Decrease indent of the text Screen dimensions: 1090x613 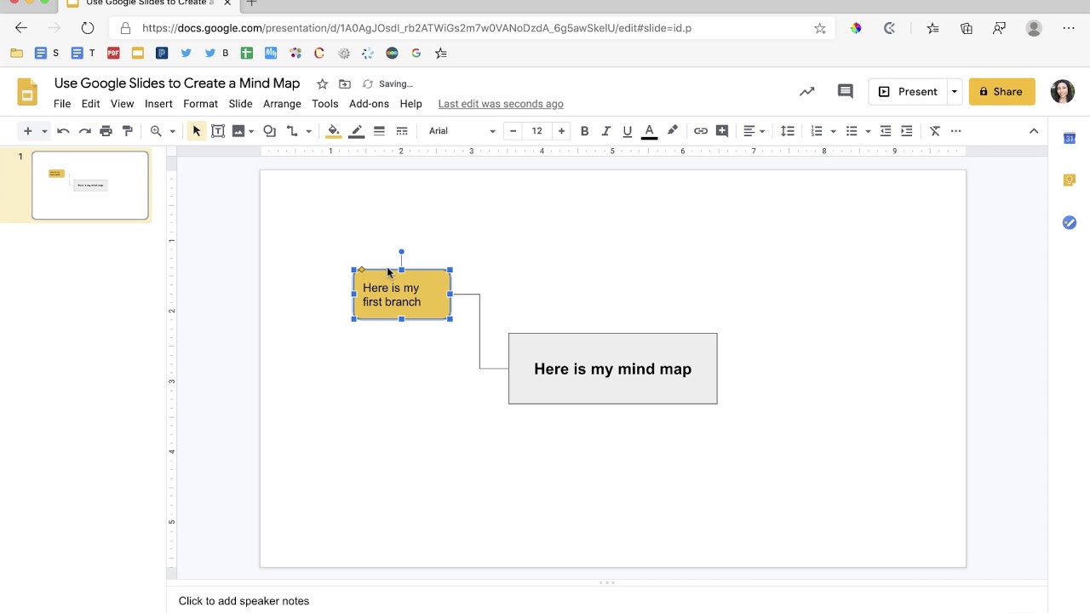[886, 131]
